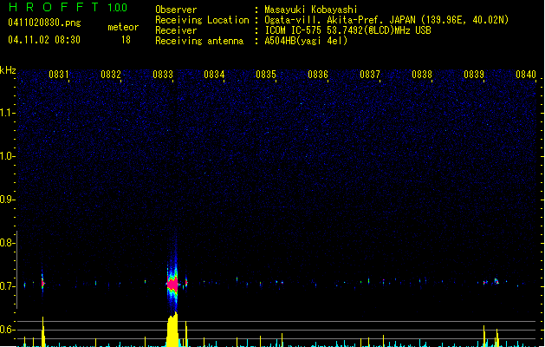Select the 1.0 frequency axis label
The height and width of the screenshot is (347, 545).
click(8, 156)
